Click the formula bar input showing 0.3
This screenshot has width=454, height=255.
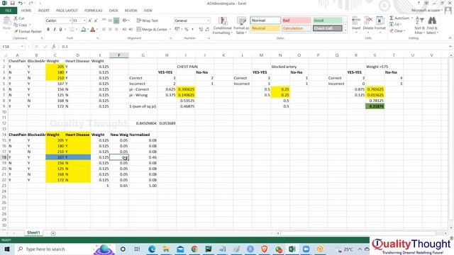(255, 47)
